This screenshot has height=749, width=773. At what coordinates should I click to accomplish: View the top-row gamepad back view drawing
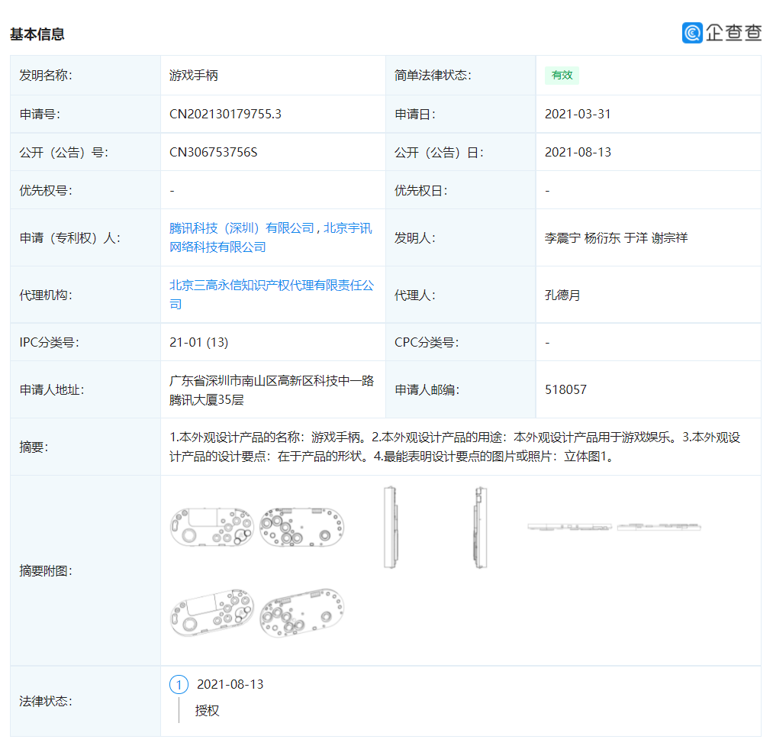[x=301, y=526]
